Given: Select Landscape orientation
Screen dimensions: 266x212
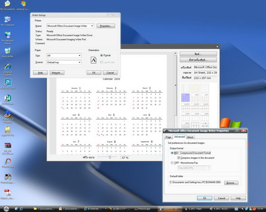Looking at the screenshot, I should (x=107, y=62).
